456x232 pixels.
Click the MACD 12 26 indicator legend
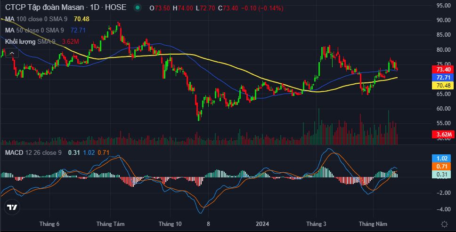click(33, 152)
